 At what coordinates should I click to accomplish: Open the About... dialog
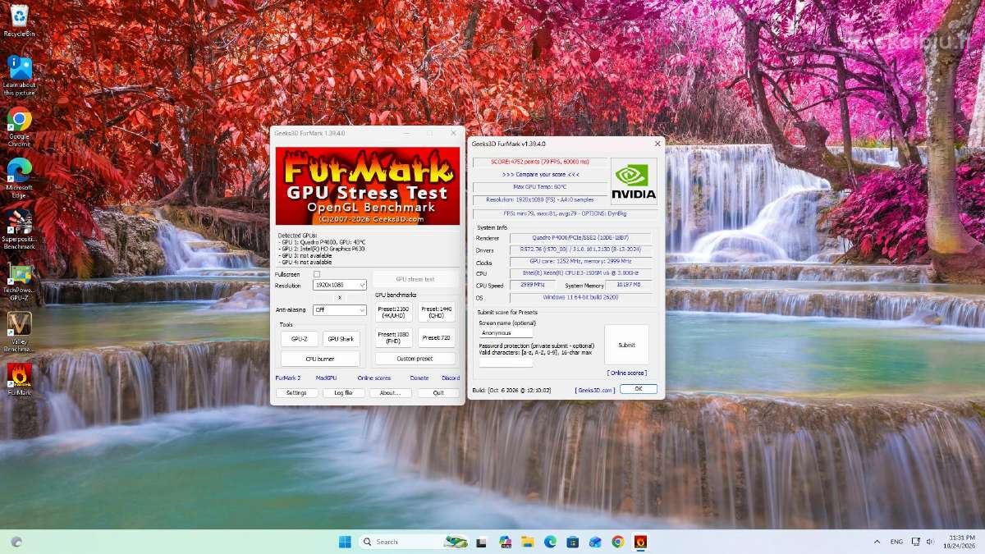pos(390,393)
